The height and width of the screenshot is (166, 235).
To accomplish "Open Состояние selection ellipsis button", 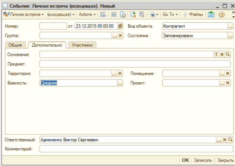I will point(230,36).
